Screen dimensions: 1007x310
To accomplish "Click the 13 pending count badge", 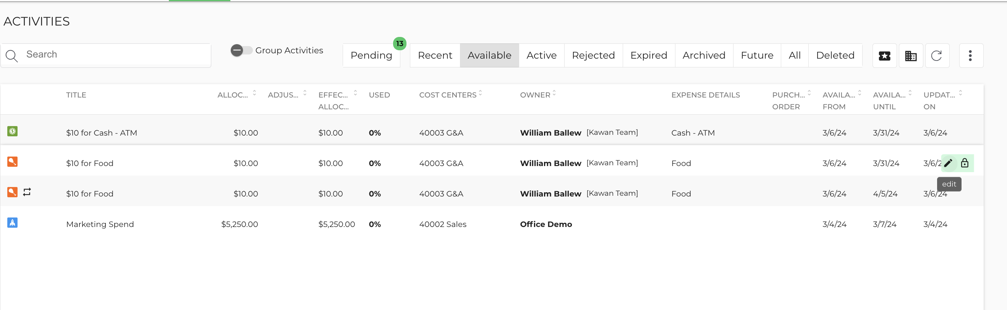I will (400, 43).
